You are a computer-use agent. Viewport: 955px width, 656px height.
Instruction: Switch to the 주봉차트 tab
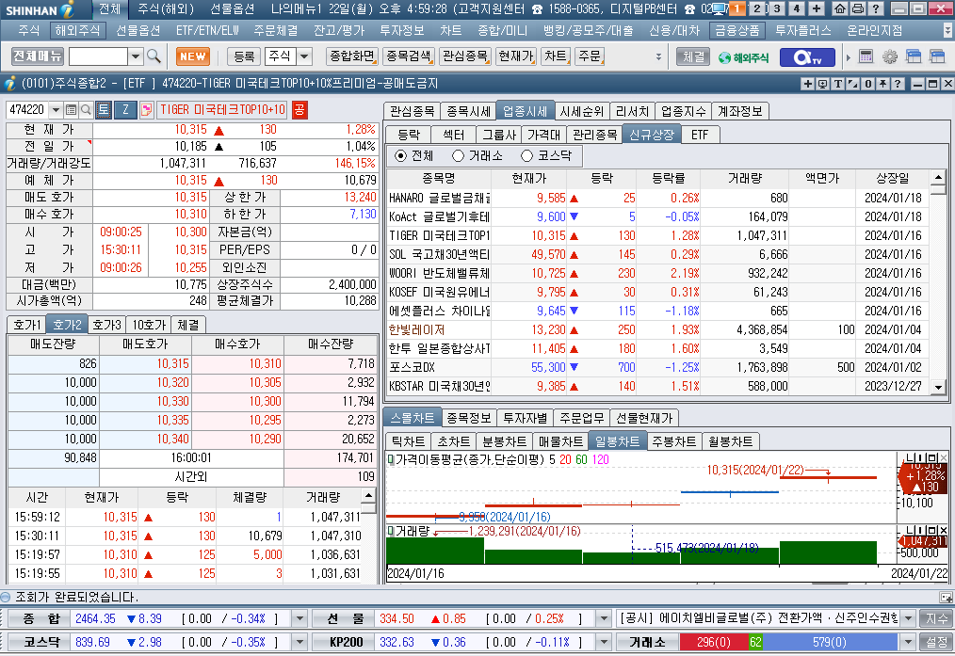[x=673, y=441]
